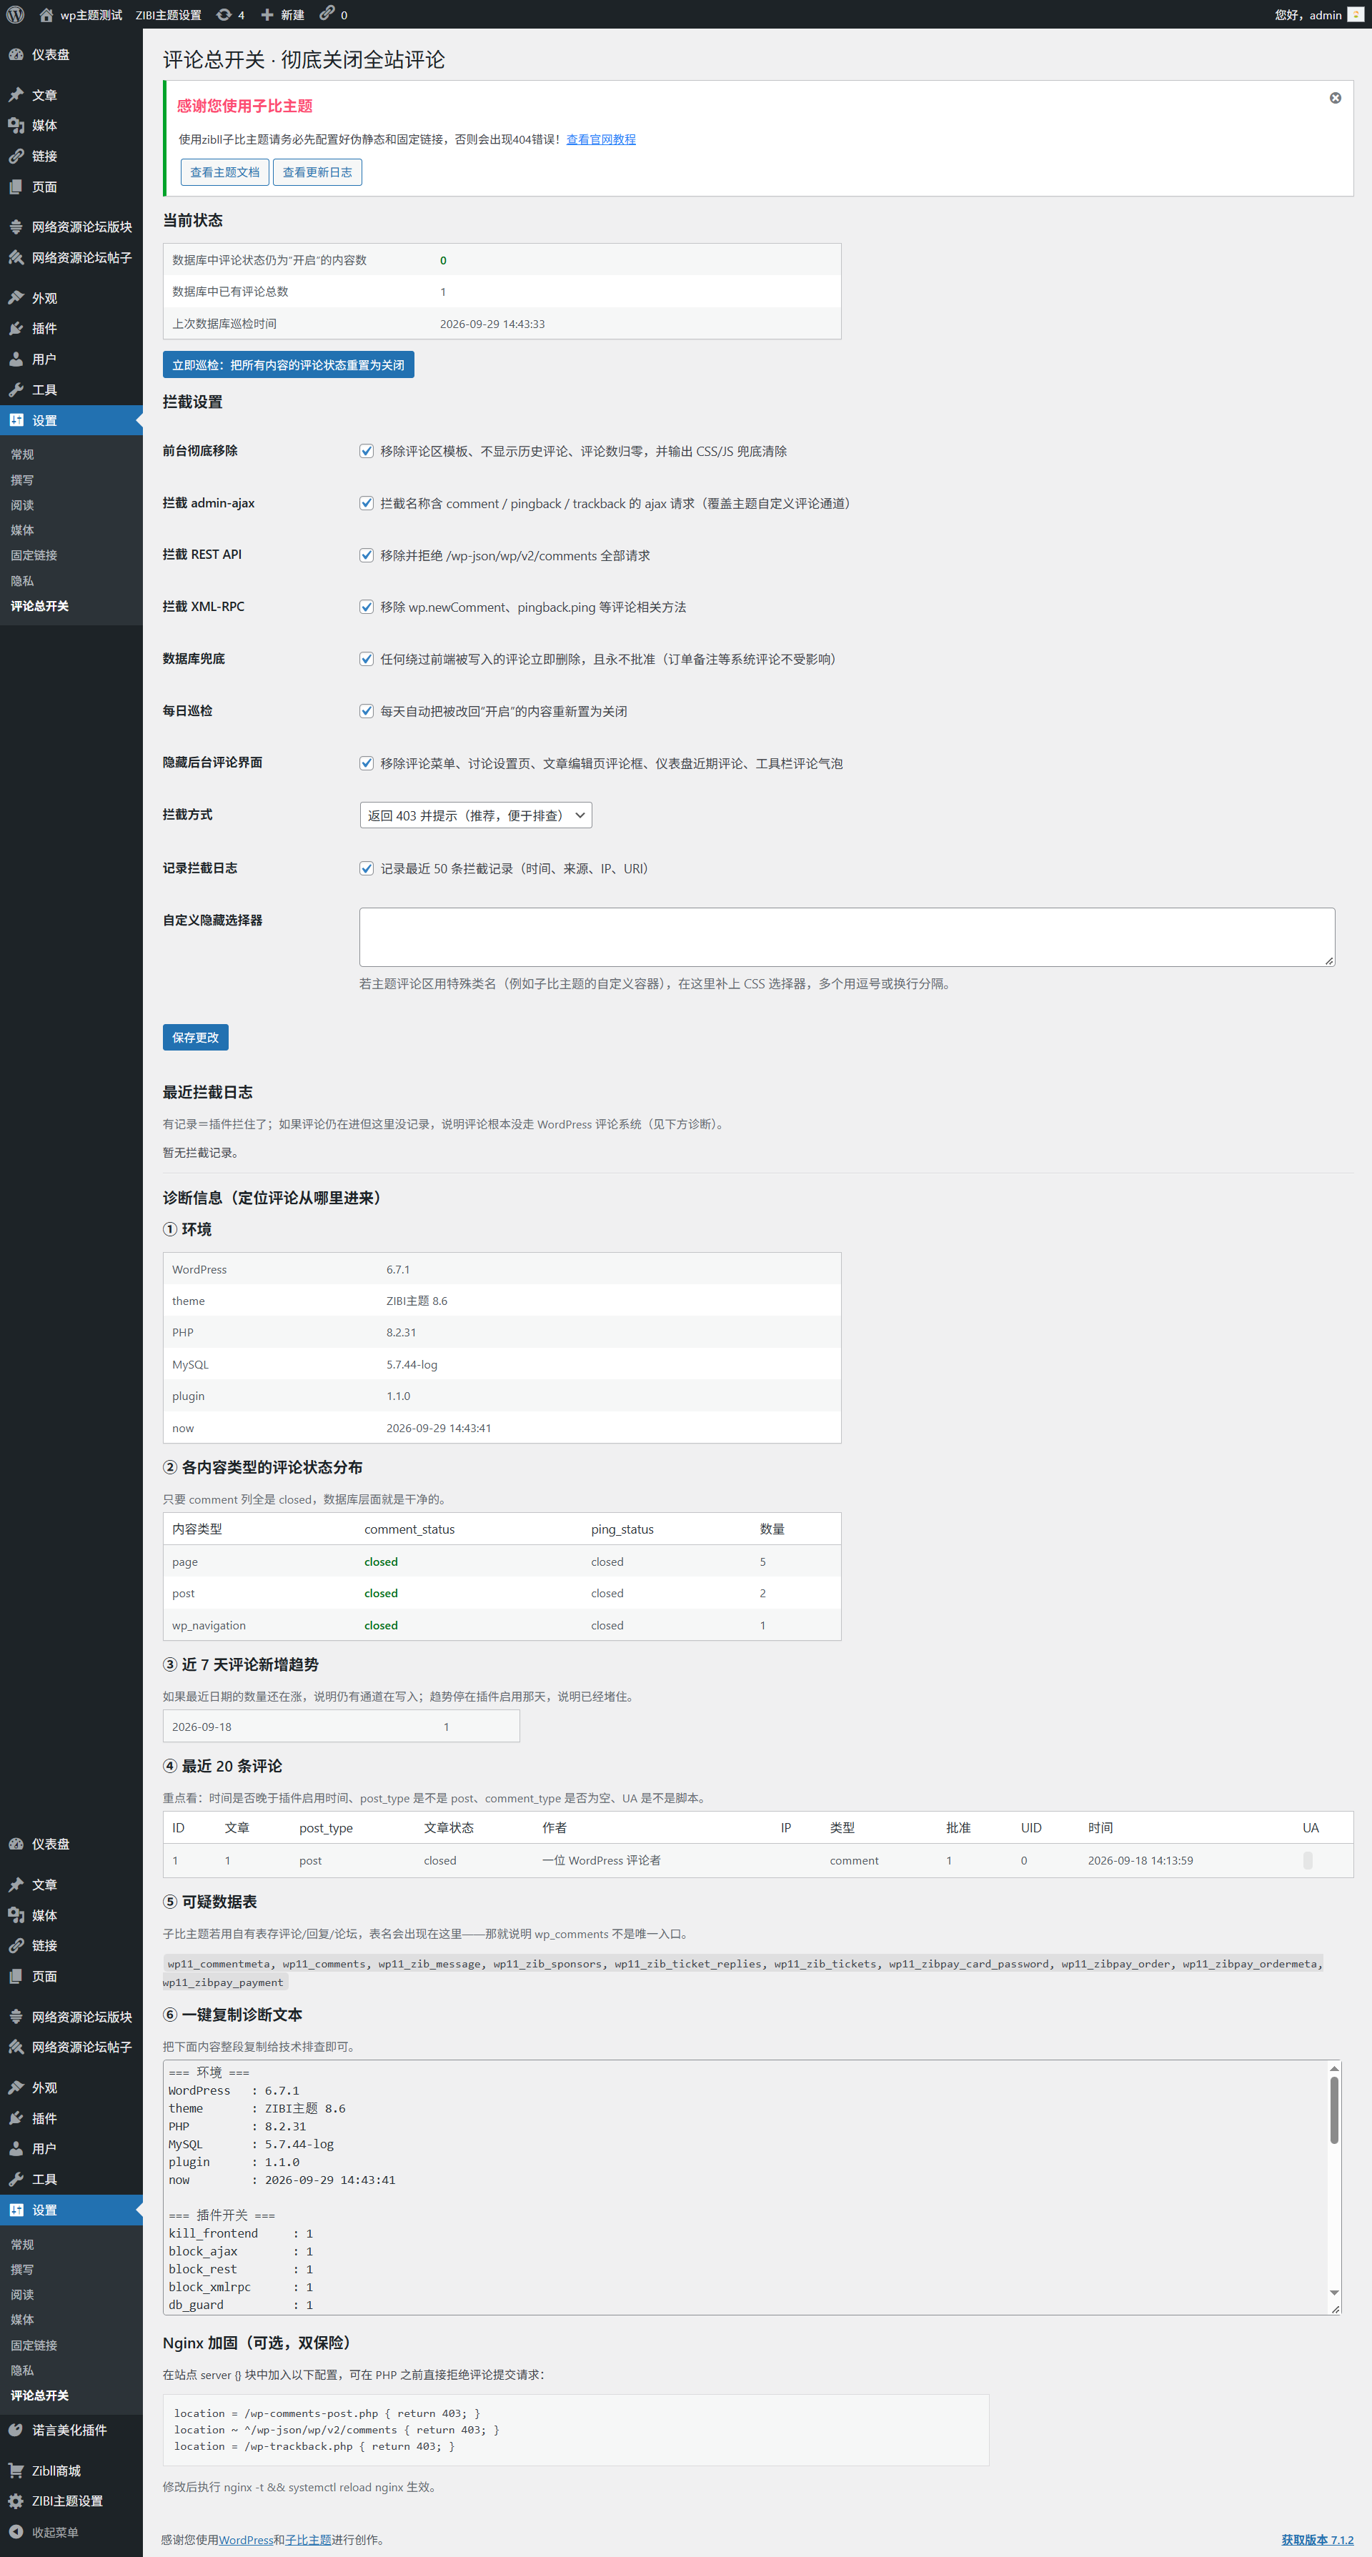Toggle the 拦截 XML-RPC checkbox
Screen dimensions: 1372x2557
point(367,607)
